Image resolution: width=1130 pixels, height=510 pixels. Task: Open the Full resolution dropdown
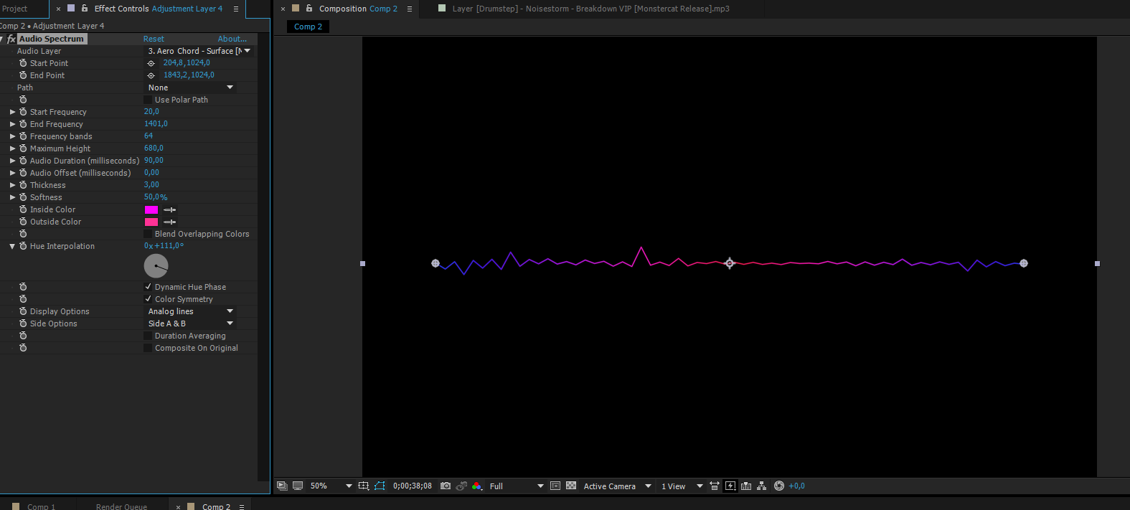coord(517,486)
